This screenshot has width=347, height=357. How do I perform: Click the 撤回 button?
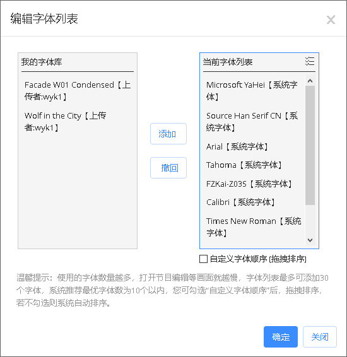168,168
